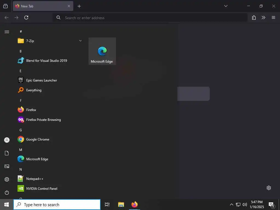
Task: Click the Windows Start button
Action: coord(7,205)
